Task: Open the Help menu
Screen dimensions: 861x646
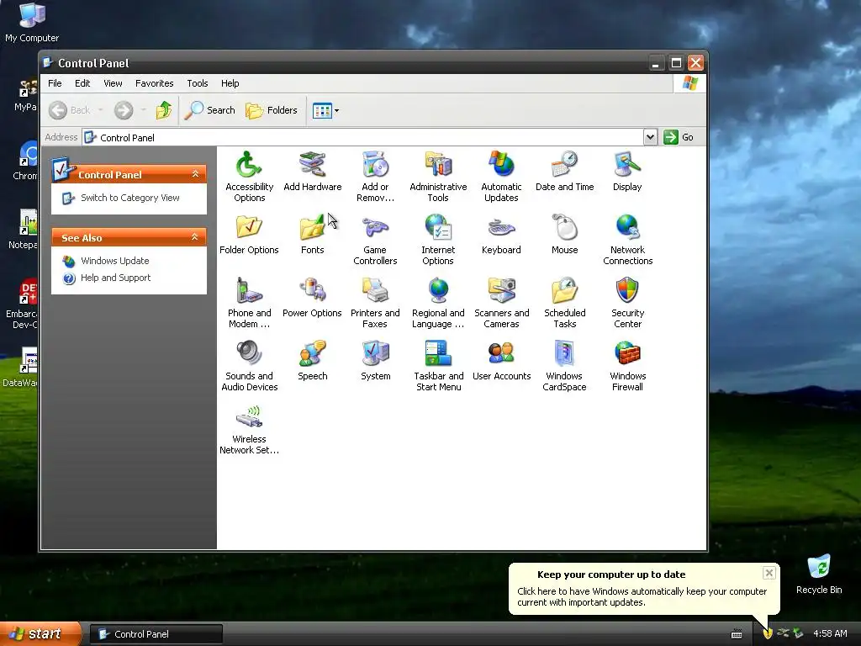Action: pyautogui.click(x=230, y=83)
